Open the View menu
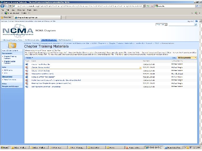 [x=13, y=10]
